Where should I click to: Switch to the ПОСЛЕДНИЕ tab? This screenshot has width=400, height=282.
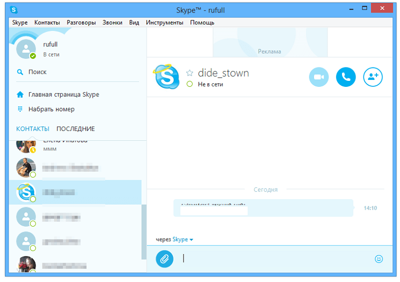[75, 129]
